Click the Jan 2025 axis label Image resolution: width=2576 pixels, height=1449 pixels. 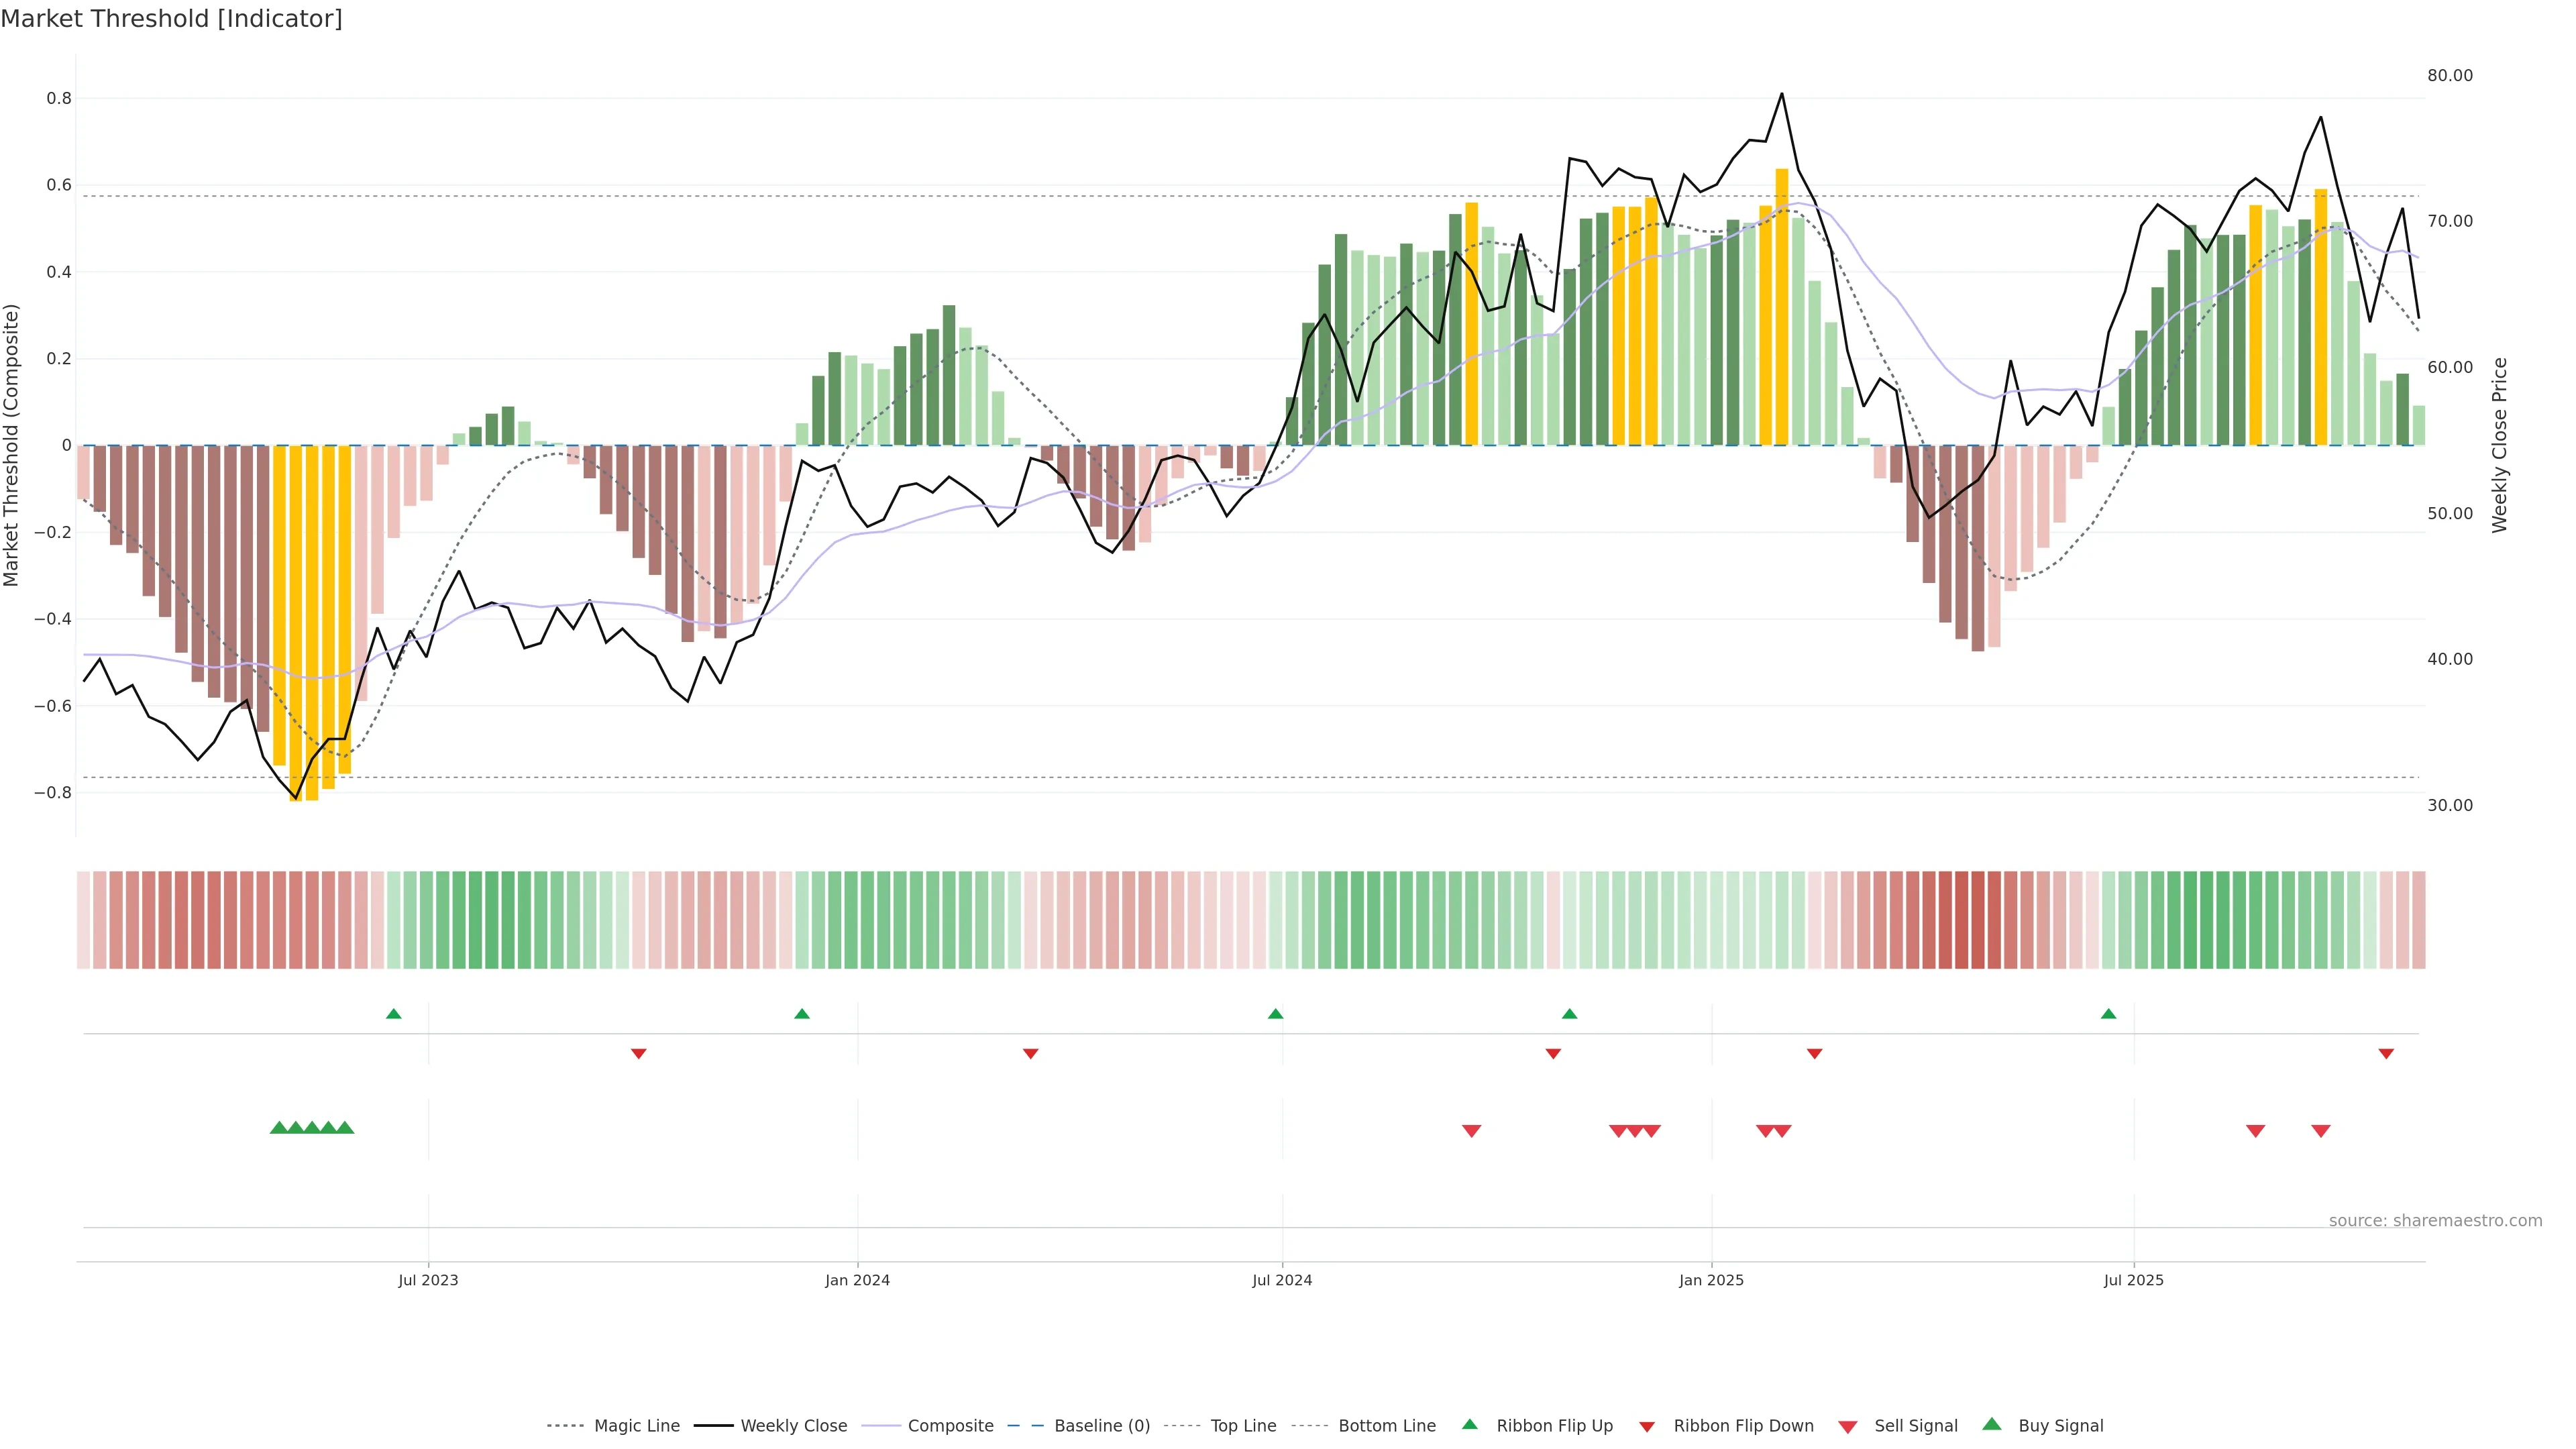coord(1711,1280)
